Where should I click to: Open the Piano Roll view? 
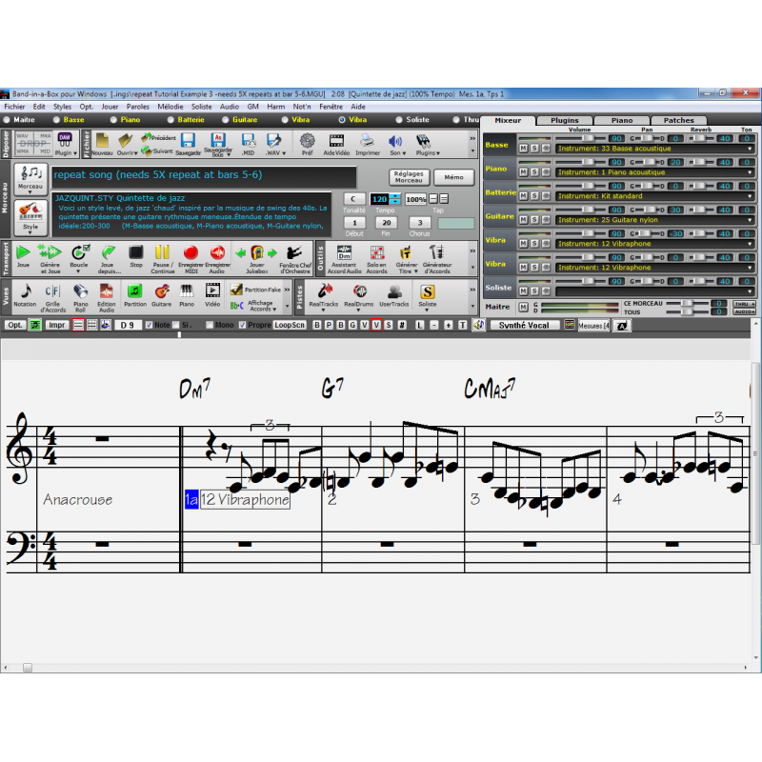pos(80,291)
